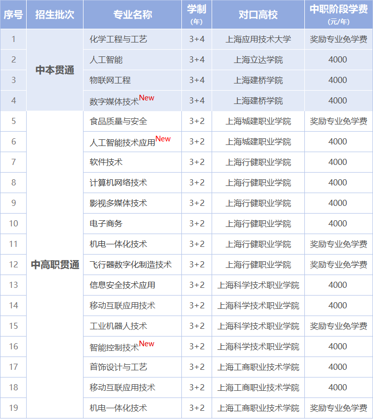
Task: Select the 人工智能技术应用 New major cell
Action: pos(132,141)
